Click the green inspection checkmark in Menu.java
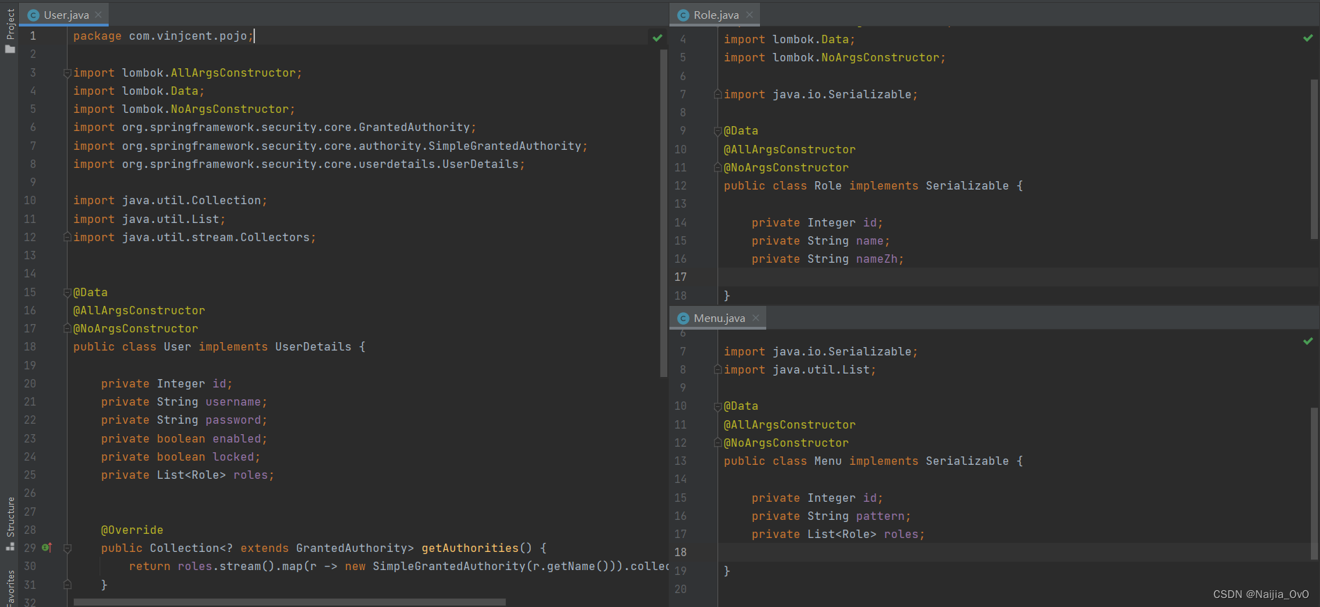 1307,341
